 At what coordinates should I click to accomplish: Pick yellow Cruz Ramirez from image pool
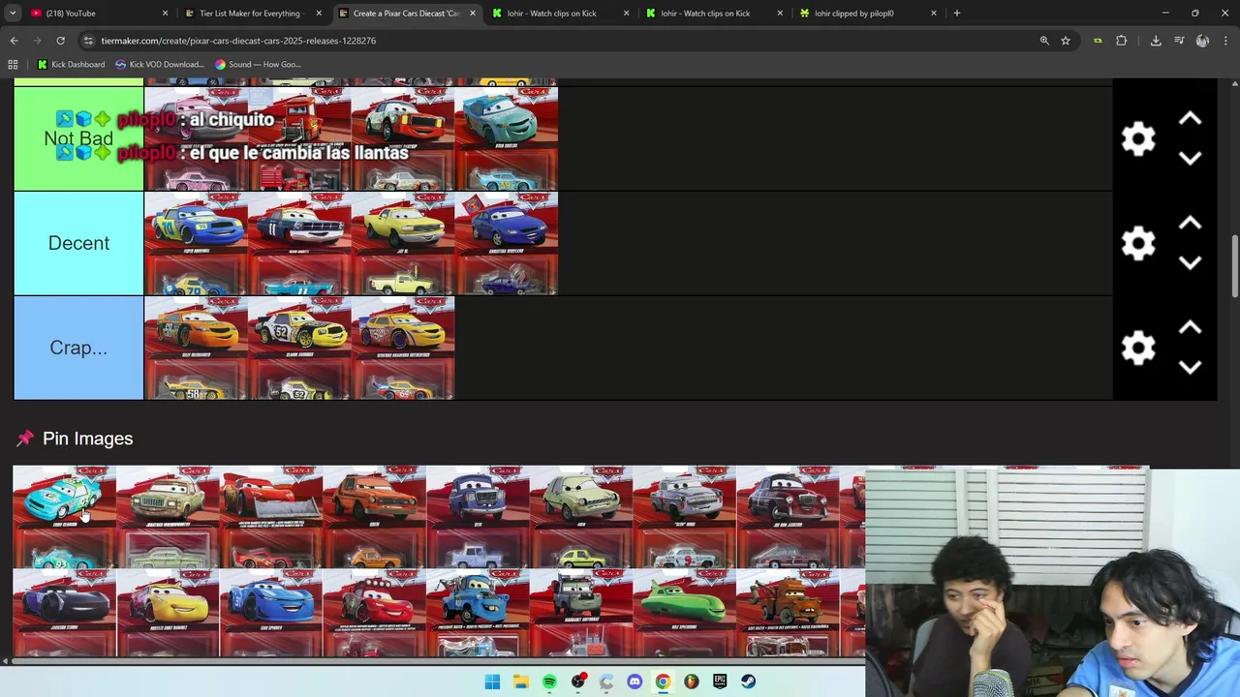[x=168, y=613]
